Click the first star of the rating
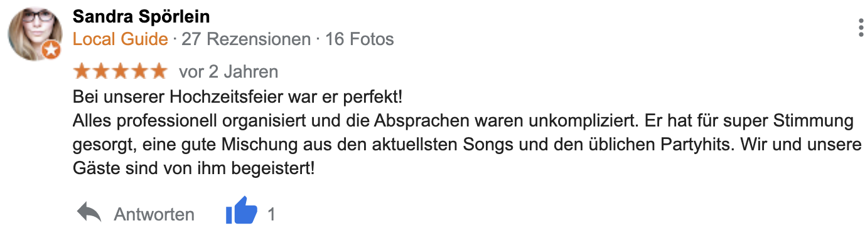865x238 pixels. coord(82,71)
